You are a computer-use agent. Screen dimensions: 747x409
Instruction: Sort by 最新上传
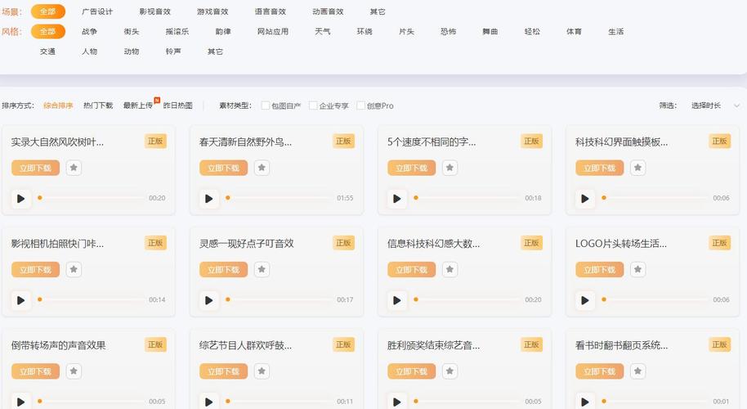pyautogui.click(x=138, y=106)
